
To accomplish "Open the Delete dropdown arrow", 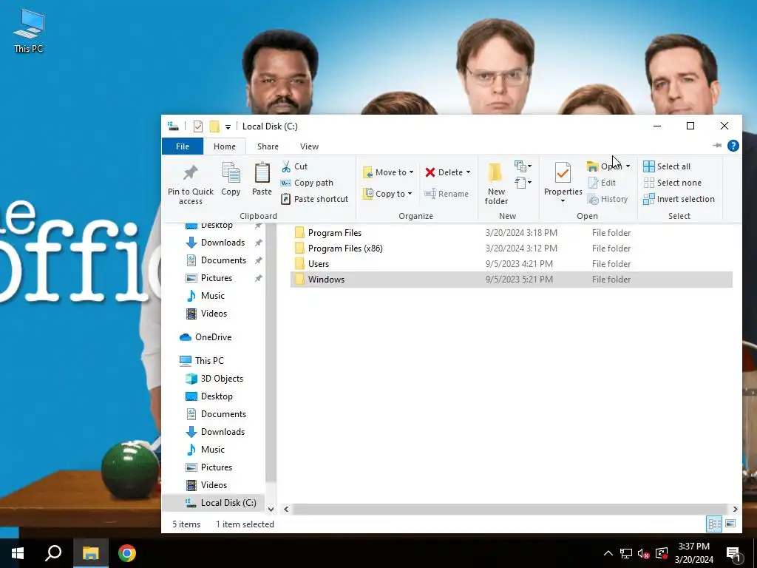I will (468, 172).
